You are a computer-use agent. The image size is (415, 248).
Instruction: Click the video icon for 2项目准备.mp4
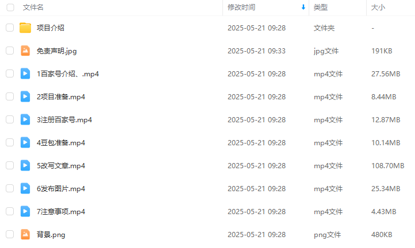[x=25, y=97]
